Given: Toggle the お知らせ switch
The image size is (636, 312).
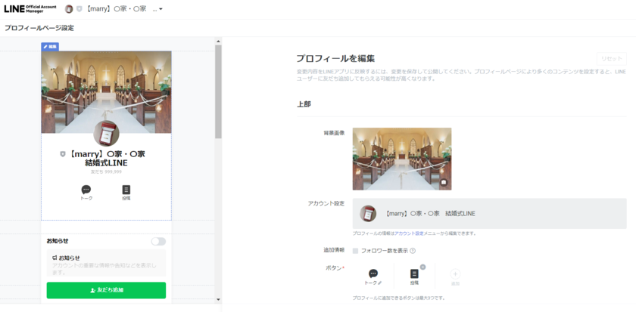Looking at the screenshot, I should tap(158, 241).
